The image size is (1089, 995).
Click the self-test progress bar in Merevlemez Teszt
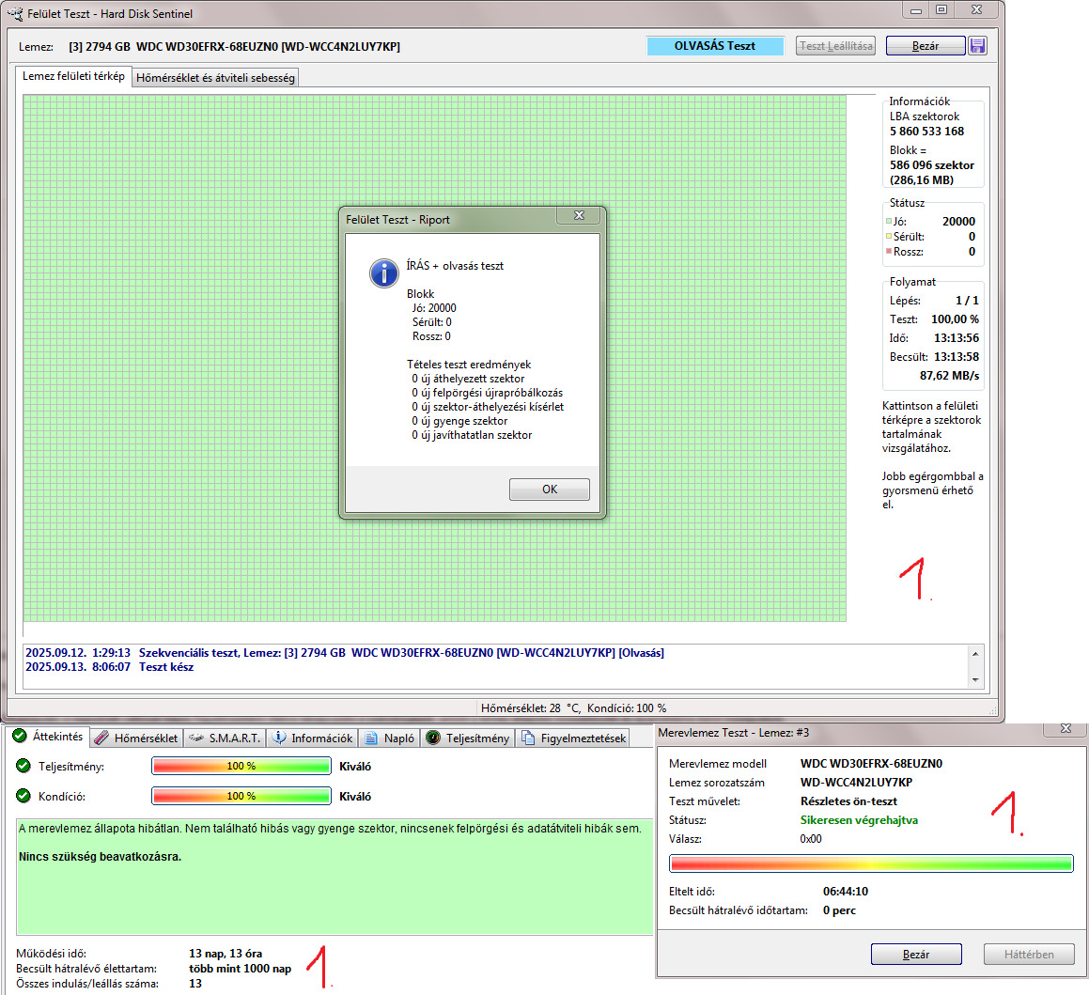pyautogui.click(x=871, y=863)
